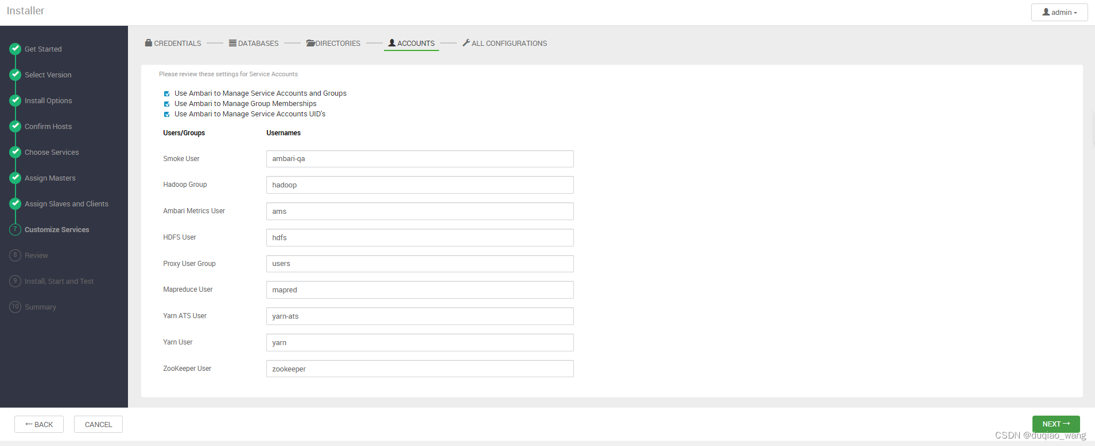Click the step 10 Summary circle icon
This screenshot has width=1095, height=446.
pyautogui.click(x=15, y=307)
